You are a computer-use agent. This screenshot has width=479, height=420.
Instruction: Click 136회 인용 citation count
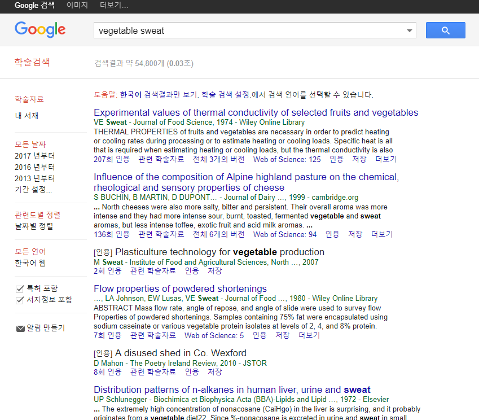click(x=112, y=234)
